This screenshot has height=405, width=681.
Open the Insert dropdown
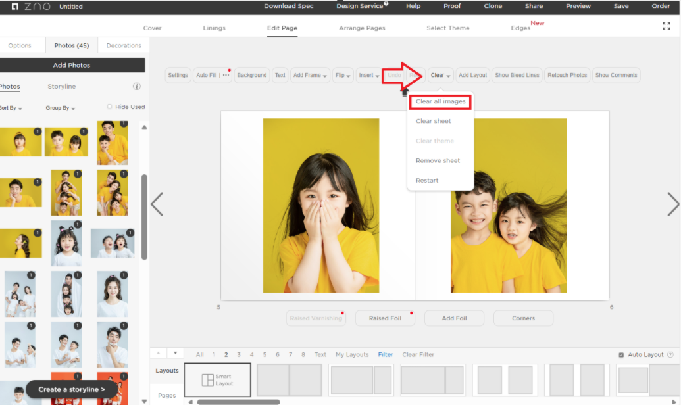pos(368,75)
